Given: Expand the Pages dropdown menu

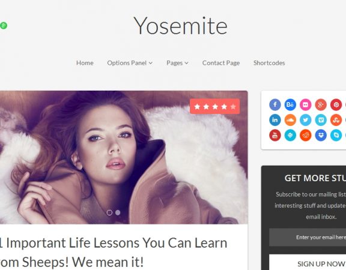Looking at the screenshot, I should point(177,63).
